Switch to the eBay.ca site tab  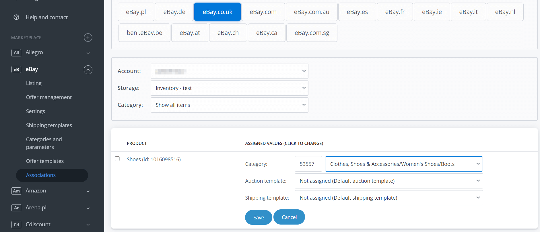(x=267, y=33)
